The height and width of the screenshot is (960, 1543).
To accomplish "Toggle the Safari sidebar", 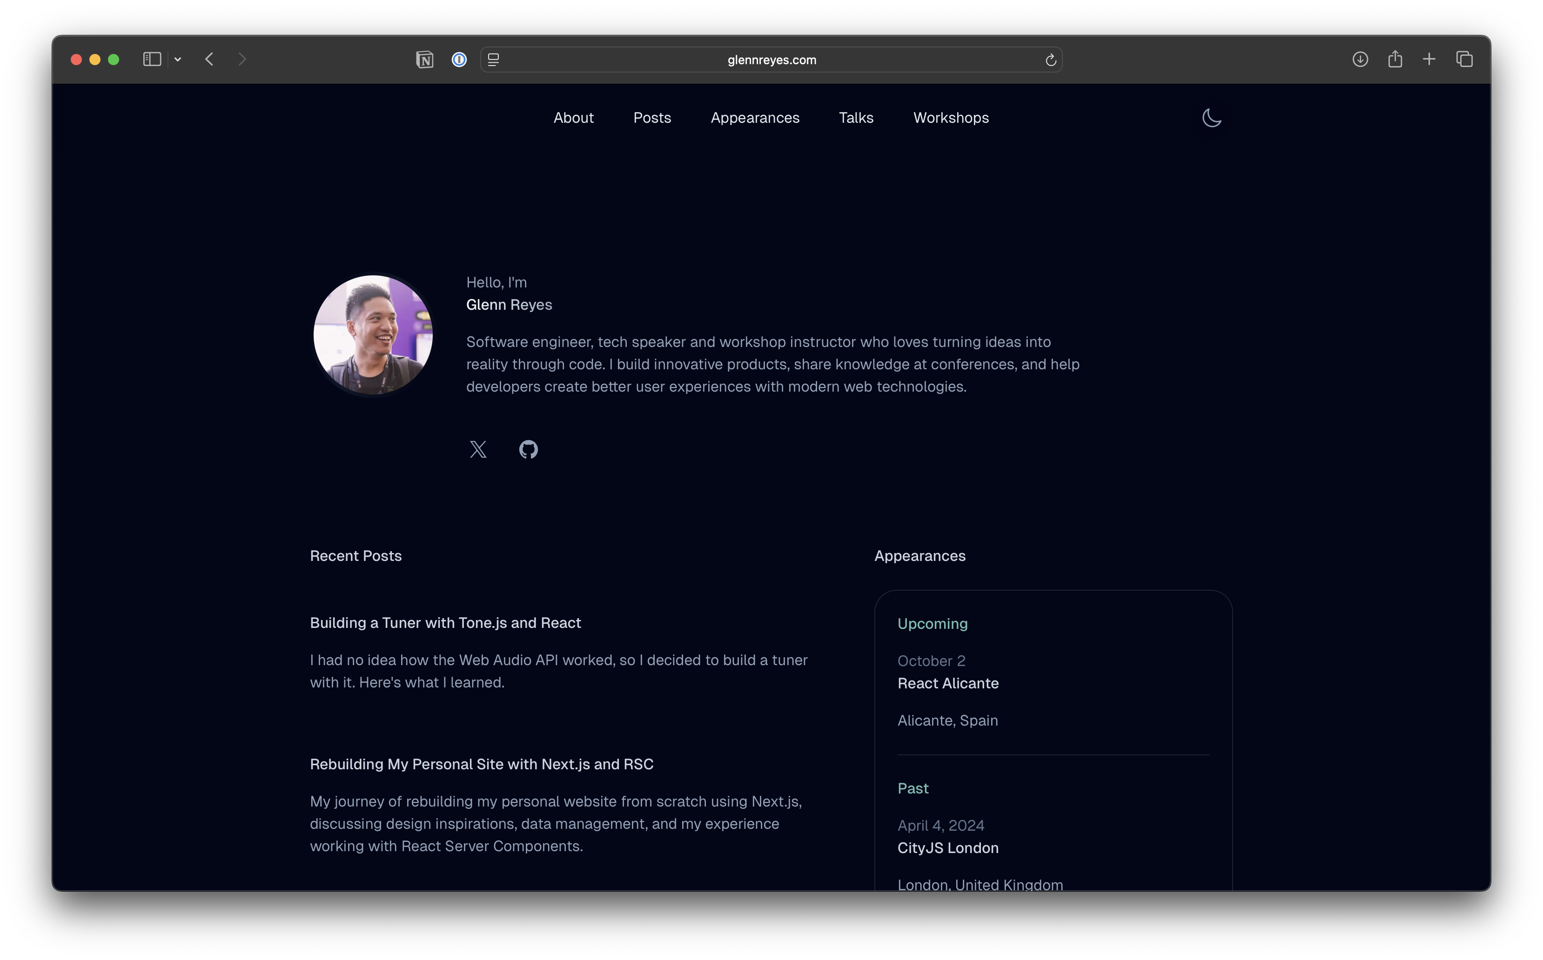I will (x=151, y=59).
